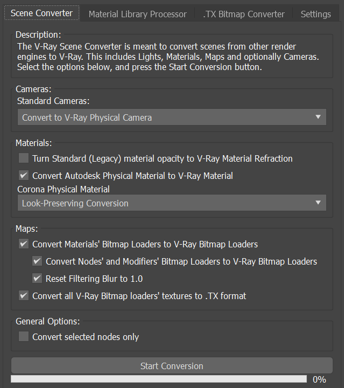Image resolution: width=344 pixels, height=388 pixels.
Task: Switch to the Scene Converter tab
Action: pos(41,13)
